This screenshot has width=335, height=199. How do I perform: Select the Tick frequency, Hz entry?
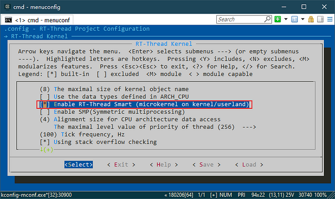[x=82, y=134]
